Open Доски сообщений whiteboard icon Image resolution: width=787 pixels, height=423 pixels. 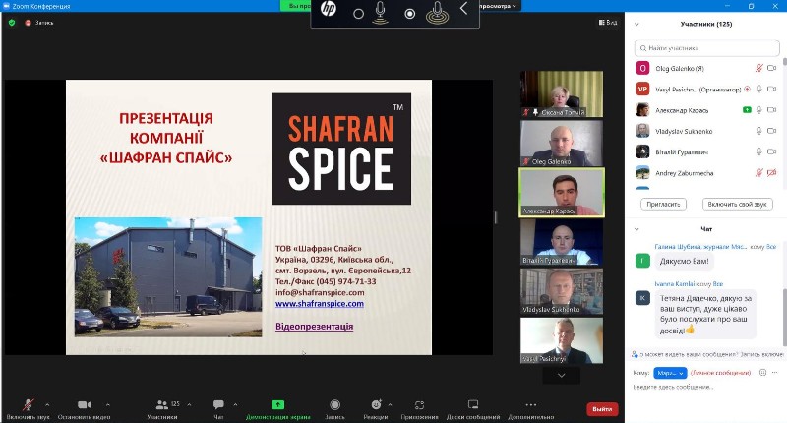pyautogui.click(x=473, y=404)
